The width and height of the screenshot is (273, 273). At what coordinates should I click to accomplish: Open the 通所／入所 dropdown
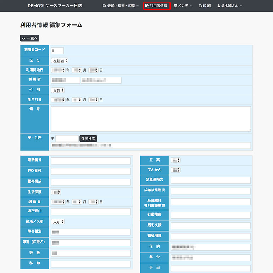click(58, 222)
